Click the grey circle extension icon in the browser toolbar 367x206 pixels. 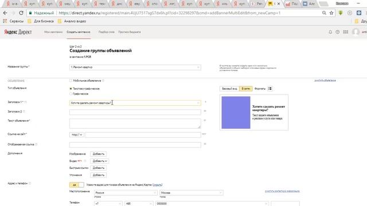tap(350, 13)
